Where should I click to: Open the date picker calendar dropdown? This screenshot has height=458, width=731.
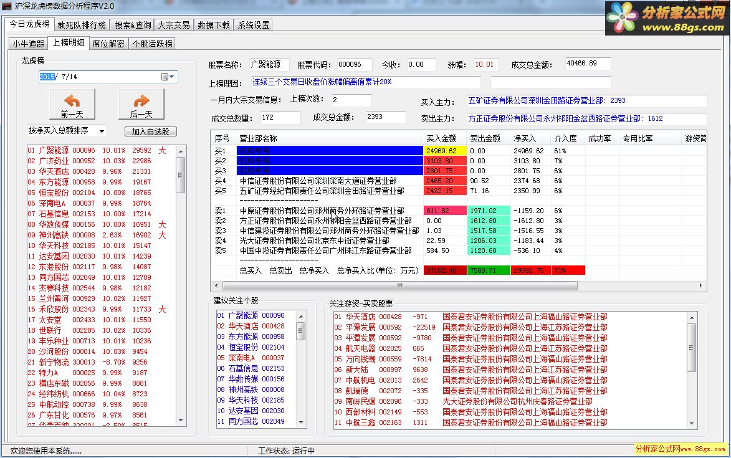pyautogui.click(x=168, y=77)
